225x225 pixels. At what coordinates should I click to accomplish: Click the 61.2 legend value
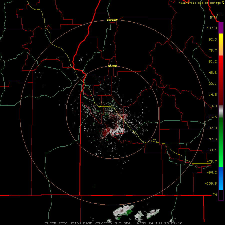(213, 61)
